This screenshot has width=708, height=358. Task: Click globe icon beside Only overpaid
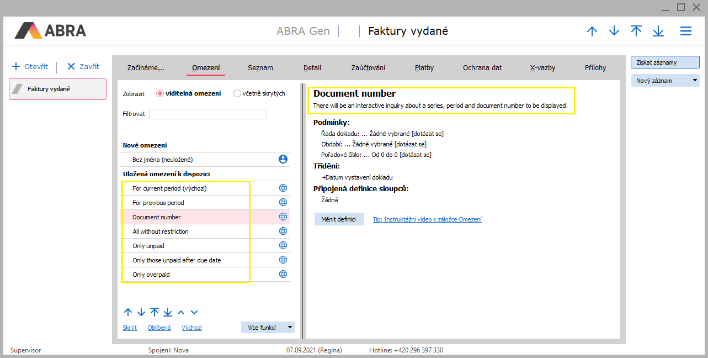(x=283, y=274)
